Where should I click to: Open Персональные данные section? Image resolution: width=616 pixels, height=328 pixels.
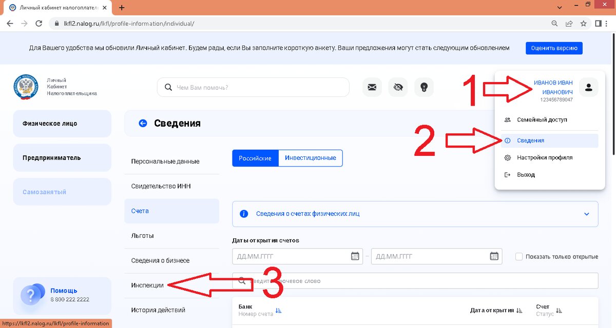(x=171, y=161)
